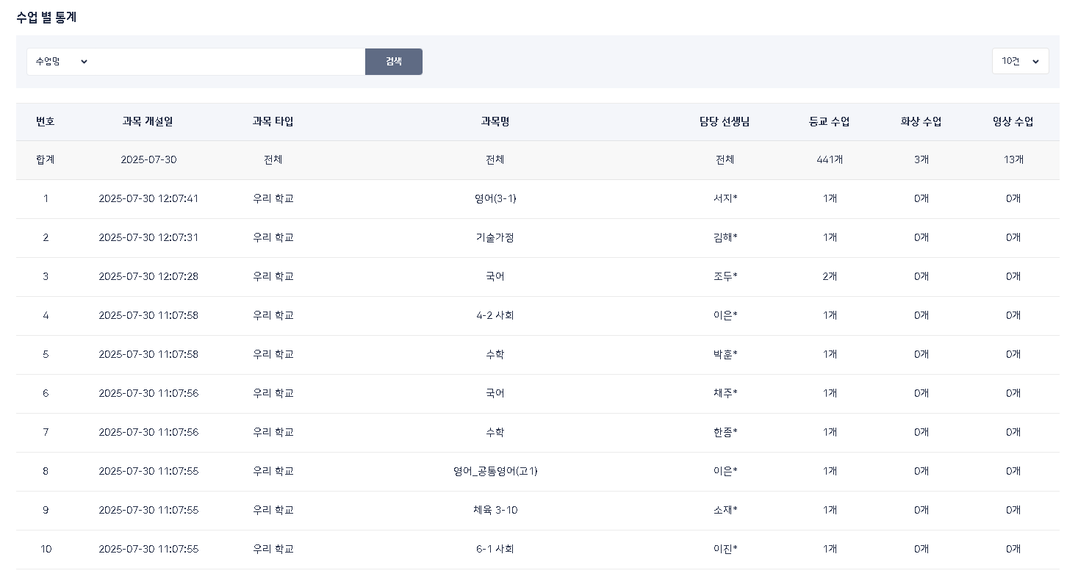Click the search text input field
Viewport: 1078px width, 579px height.
pyautogui.click(x=229, y=62)
